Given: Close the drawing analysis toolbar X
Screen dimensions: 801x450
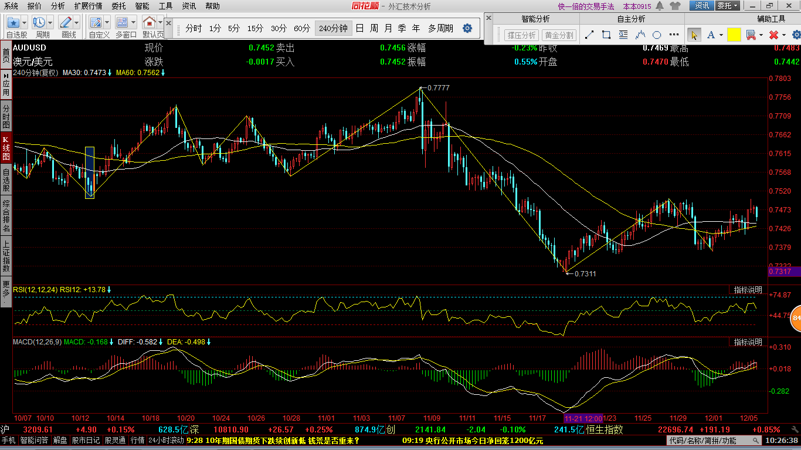Looking at the screenshot, I should point(488,18).
